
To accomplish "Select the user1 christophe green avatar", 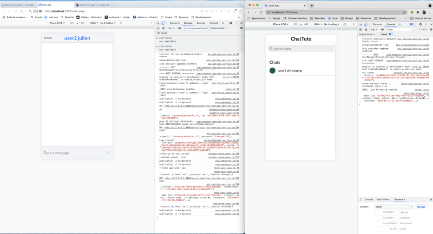I will coord(272,71).
